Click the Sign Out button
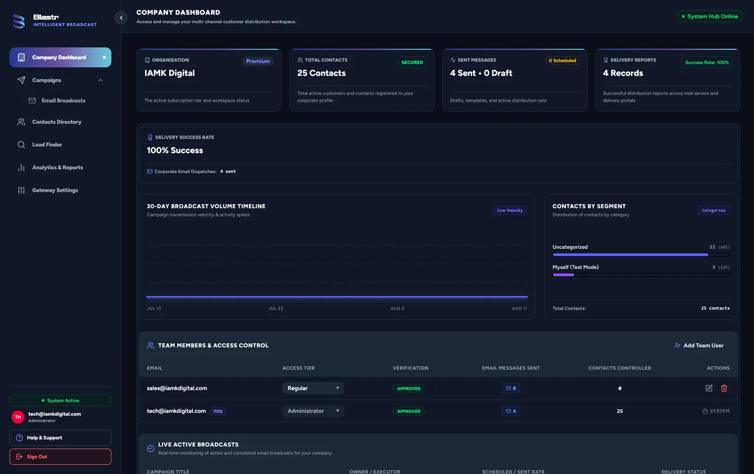754x474 pixels. pos(60,457)
